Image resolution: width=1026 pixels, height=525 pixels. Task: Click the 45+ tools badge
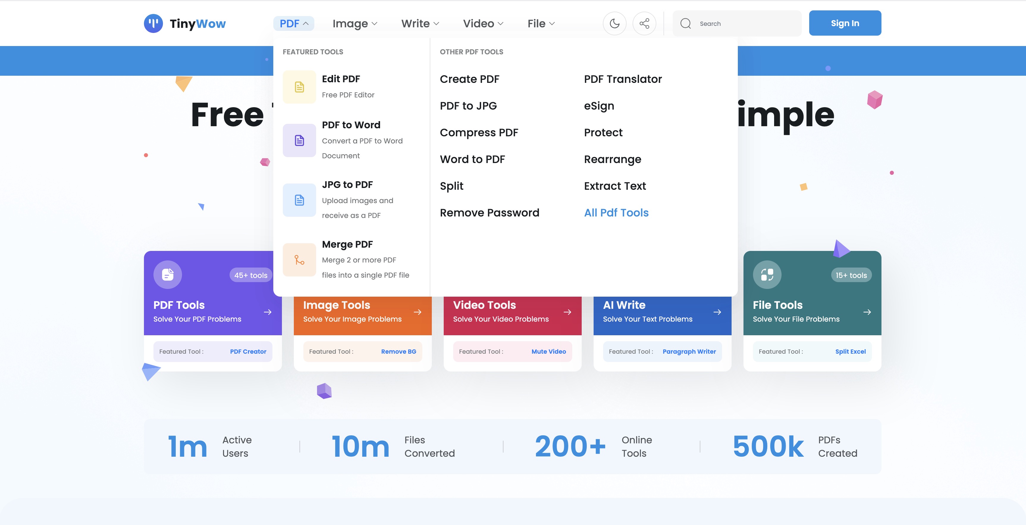[250, 275]
